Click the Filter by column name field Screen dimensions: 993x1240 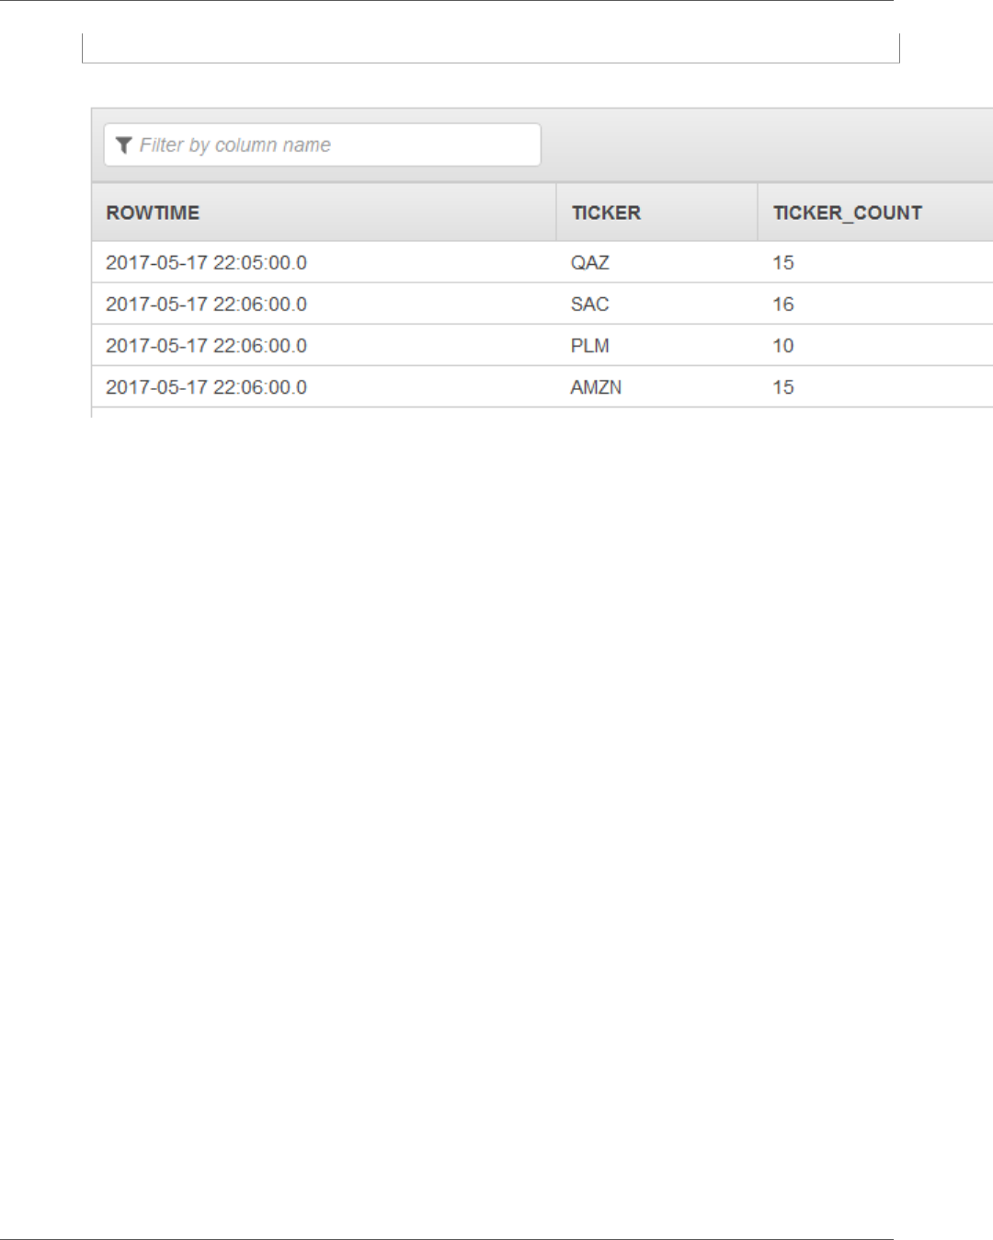click(x=322, y=145)
